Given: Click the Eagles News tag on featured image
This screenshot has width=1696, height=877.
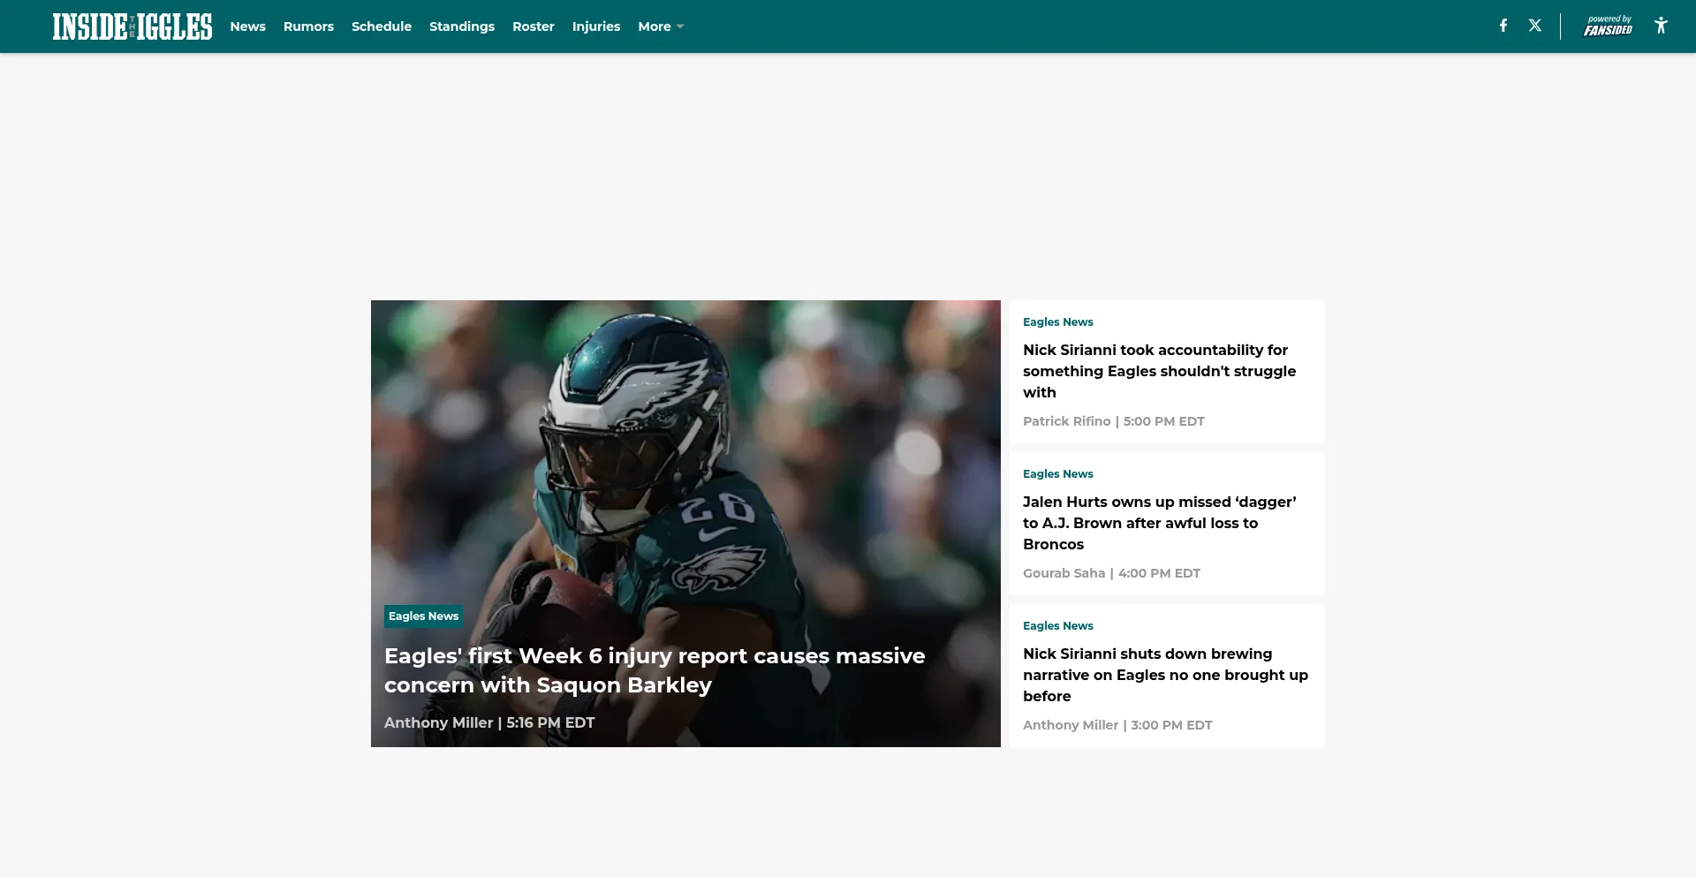Looking at the screenshot, I should 423,616.
